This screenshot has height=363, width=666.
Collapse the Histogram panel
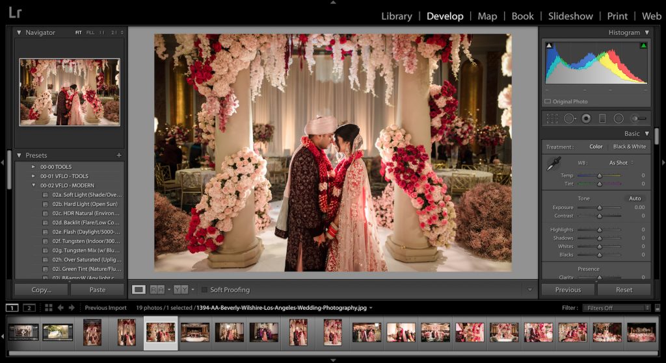click(647, 32)
